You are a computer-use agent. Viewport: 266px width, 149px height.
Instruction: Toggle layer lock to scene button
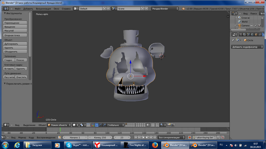tap(148, 125)
